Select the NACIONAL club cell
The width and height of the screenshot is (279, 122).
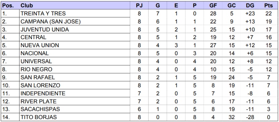(74, 53)
